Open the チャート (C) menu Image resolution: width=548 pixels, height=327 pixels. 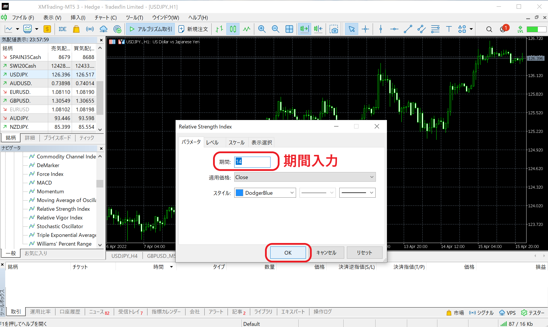coord(105,17)
